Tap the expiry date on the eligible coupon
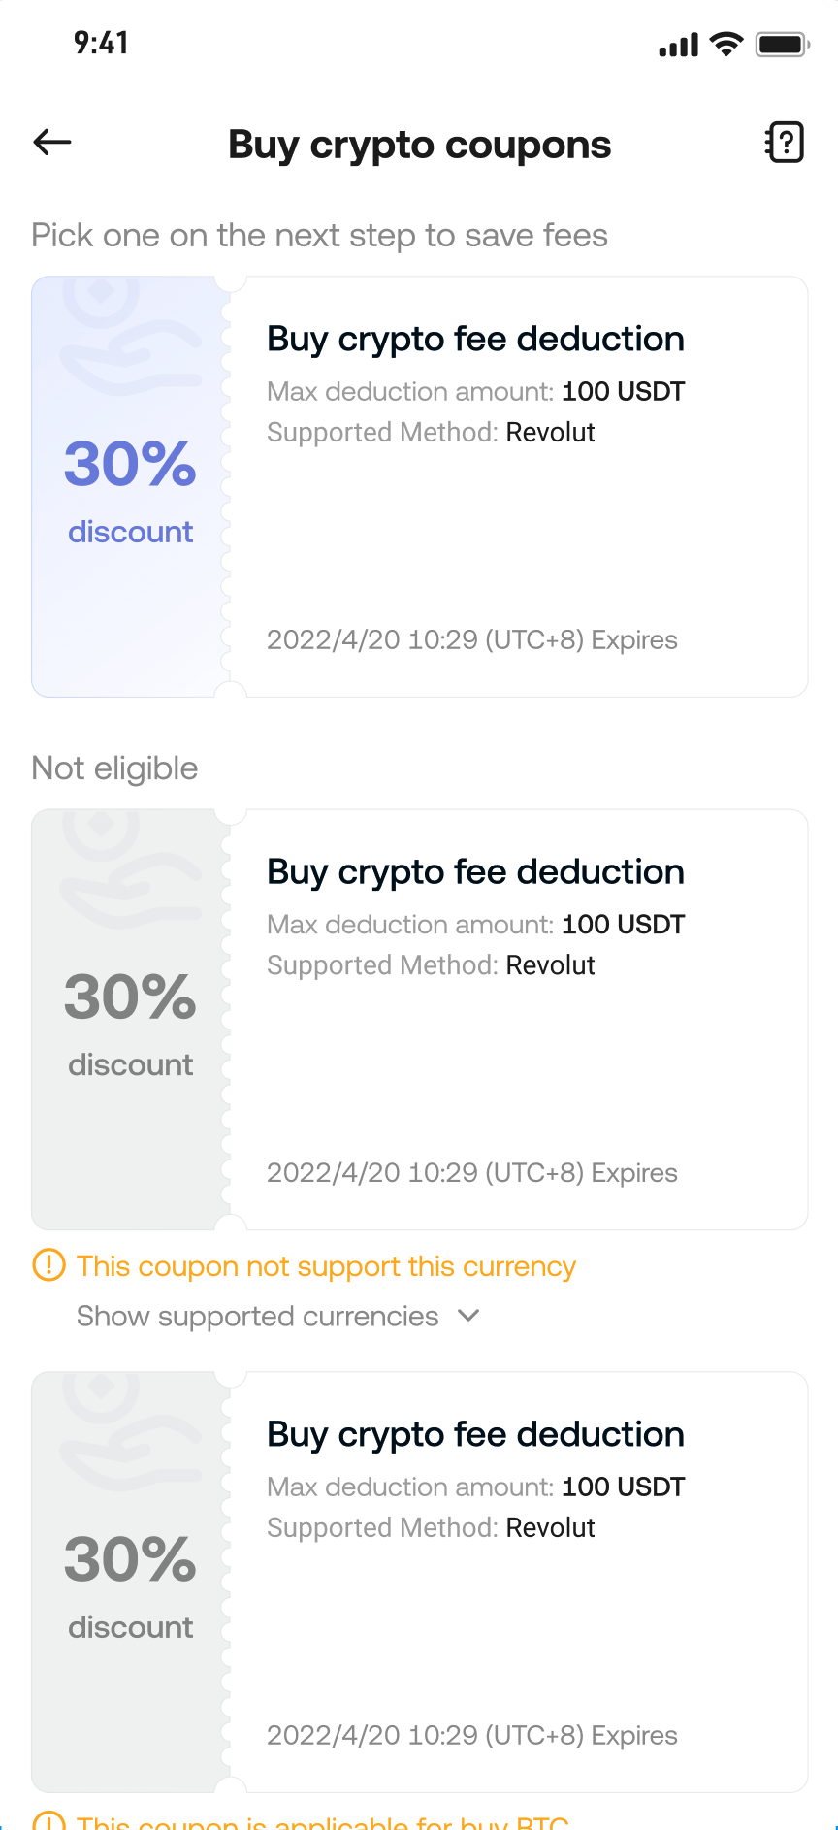The height and width of the screenshot is (1830, 838). point(471,640)
